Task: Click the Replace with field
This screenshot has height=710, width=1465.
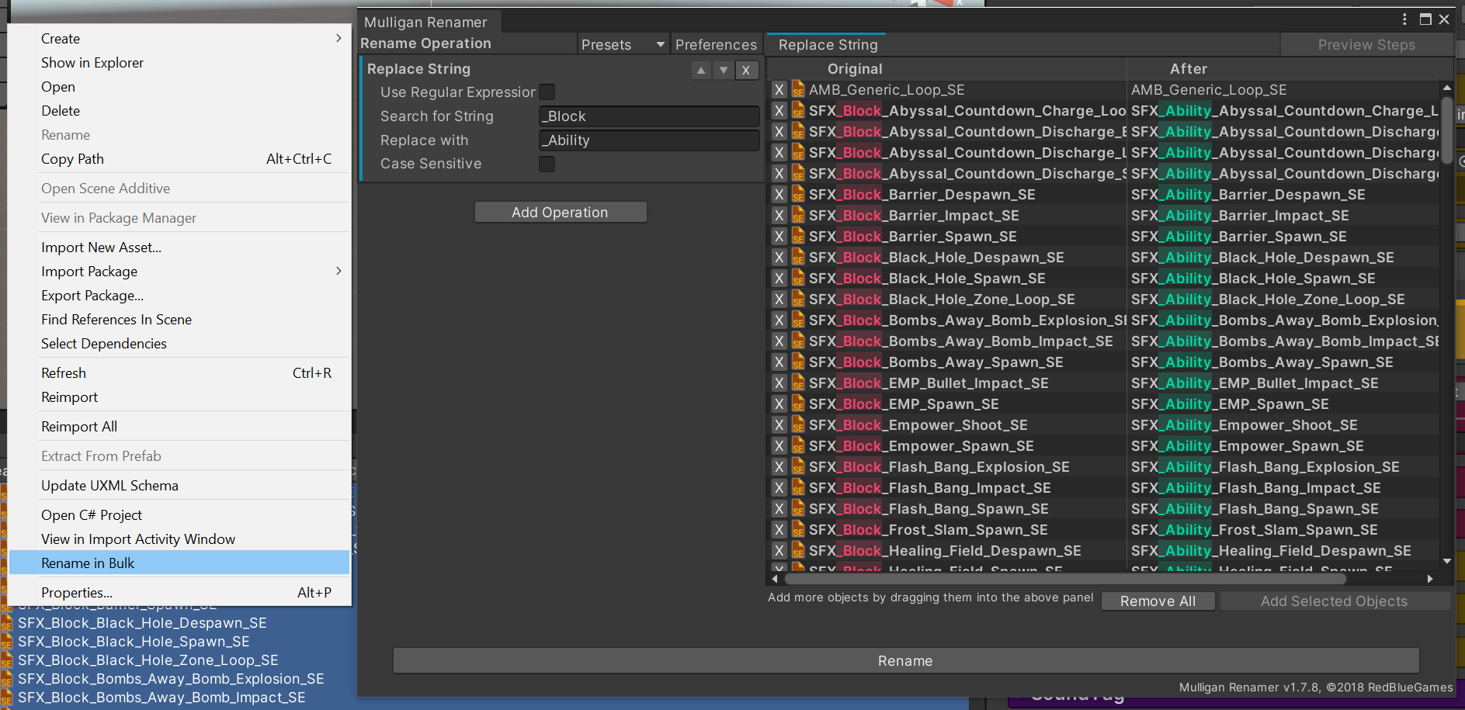Action: tap(649, 140)
